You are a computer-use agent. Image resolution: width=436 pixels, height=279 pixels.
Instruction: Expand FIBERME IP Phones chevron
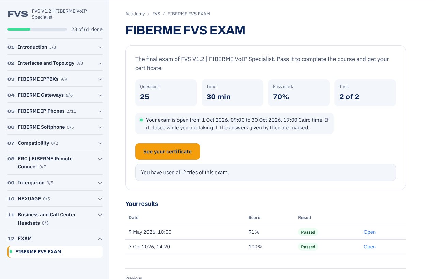click(x=100, y=111)
